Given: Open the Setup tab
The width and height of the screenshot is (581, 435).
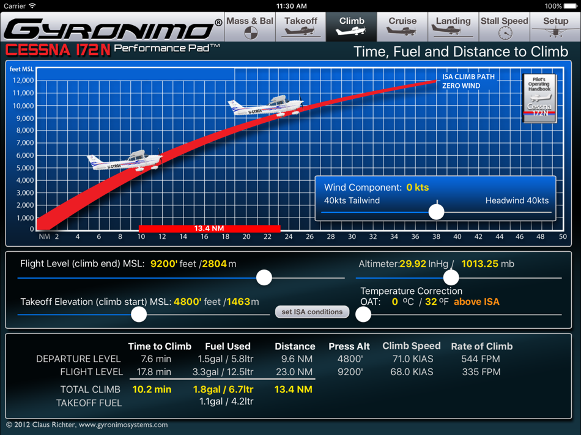Looking at the screenshot, I should (x=555, y=27).
